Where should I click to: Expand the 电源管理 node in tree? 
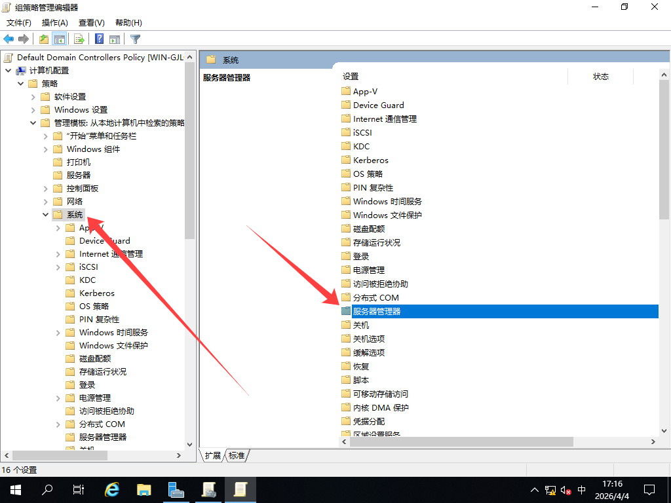(x=58, y=398)
